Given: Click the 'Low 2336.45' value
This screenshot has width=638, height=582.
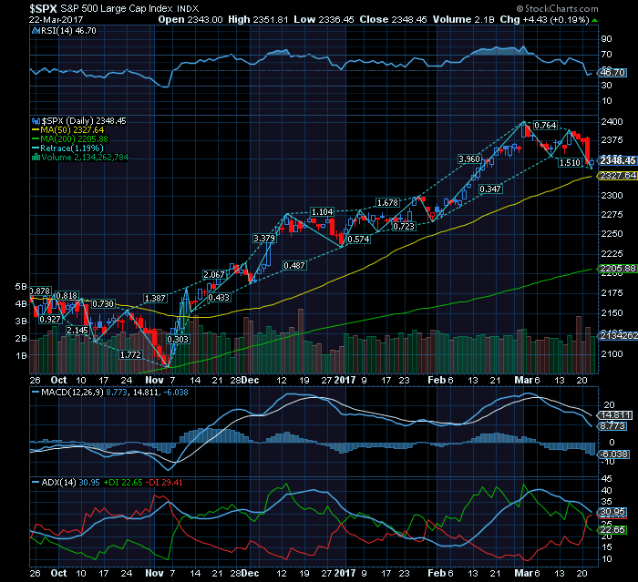Looking at the screenshot, I should point(324,19).
